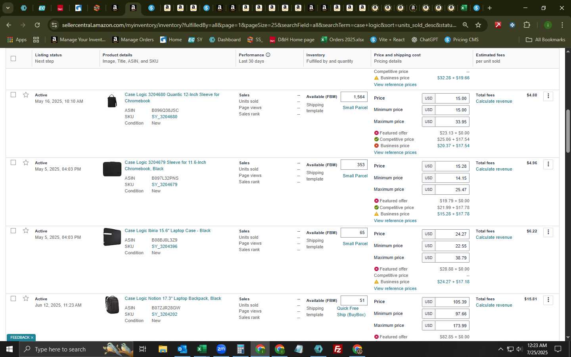Image resolution: width=571 pixels, height=357 pixels.
Task: Open Chrome three-dot menu
Action: point(562,25)
